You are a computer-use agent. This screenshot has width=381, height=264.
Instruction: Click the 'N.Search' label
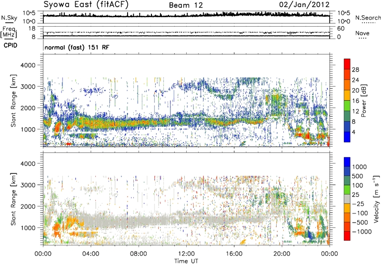click(x=368, y=18)
